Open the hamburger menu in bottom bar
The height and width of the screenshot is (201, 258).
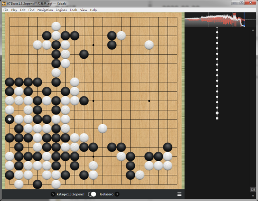tap(180, 194)
